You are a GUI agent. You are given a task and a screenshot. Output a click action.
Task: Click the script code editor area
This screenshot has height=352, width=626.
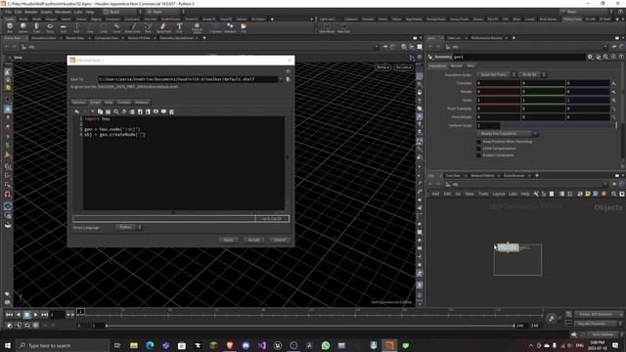coord(184,163)
